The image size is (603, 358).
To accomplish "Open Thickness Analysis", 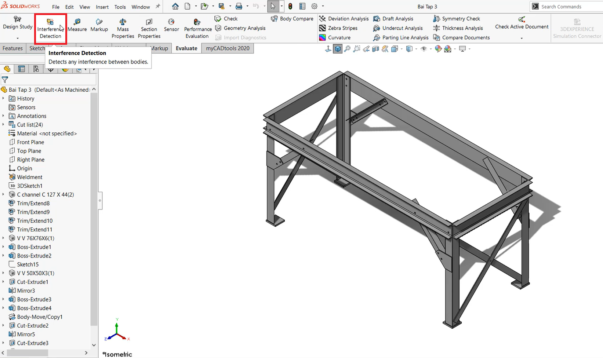I will (x=458, y=28).
